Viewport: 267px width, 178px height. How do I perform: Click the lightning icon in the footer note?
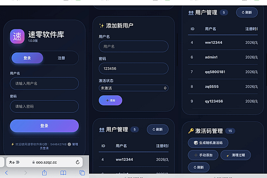point(12,144)
